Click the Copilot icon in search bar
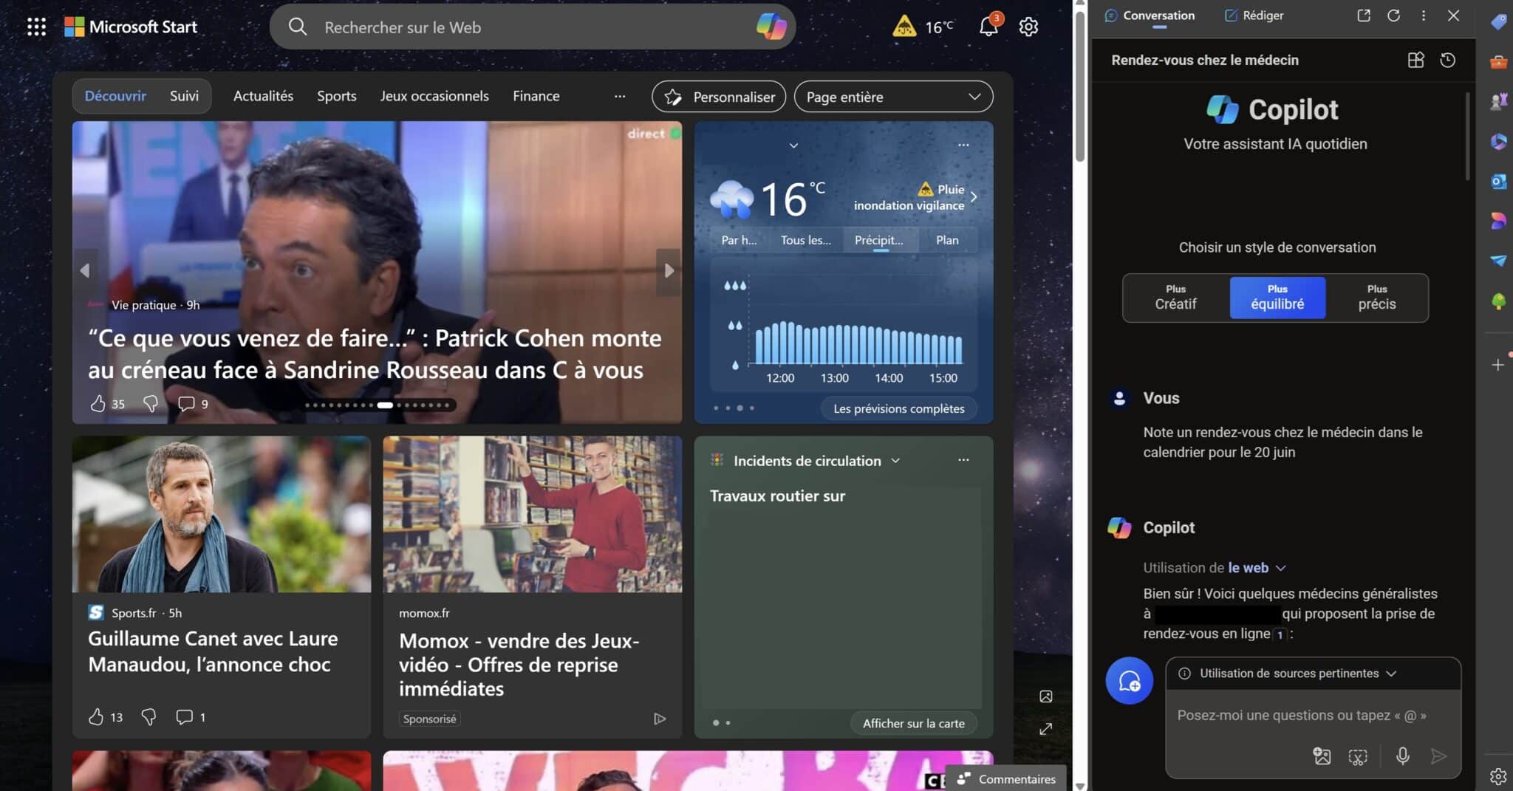 pos(771,27)
